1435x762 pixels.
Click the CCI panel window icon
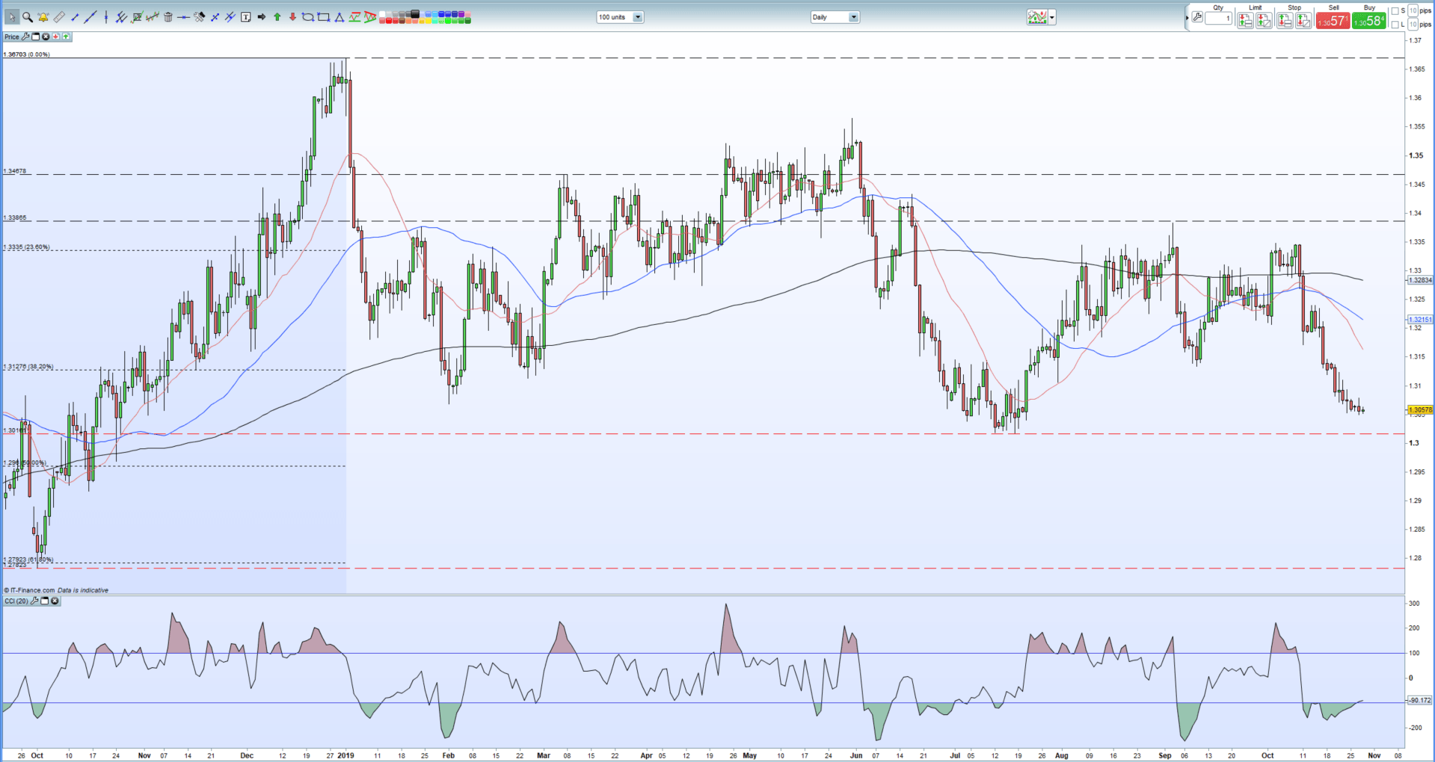45,601
